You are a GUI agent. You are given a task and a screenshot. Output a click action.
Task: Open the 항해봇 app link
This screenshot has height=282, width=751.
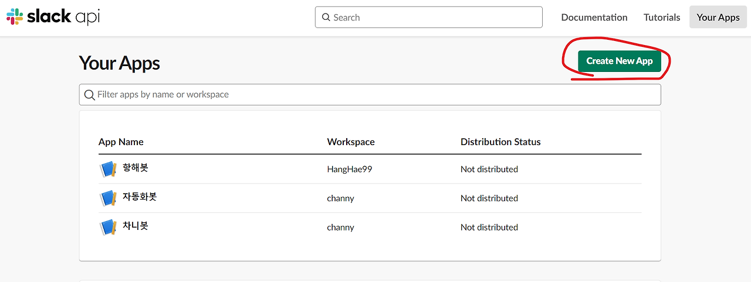click(x=136, y=168)
